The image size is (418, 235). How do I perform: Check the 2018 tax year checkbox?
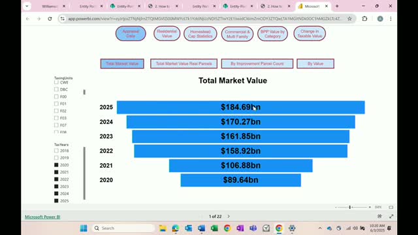tap(56, 151)
